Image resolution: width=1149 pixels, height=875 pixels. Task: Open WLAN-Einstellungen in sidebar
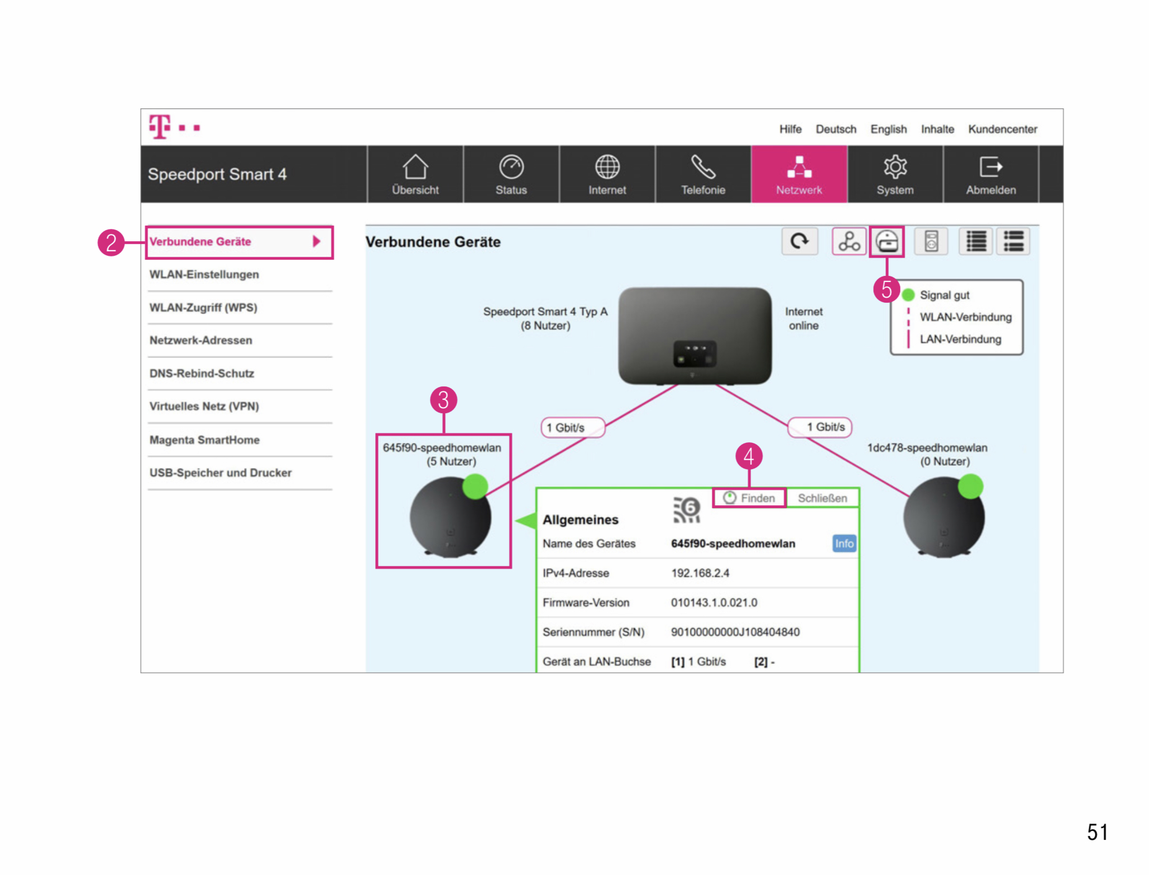[204, 275]
